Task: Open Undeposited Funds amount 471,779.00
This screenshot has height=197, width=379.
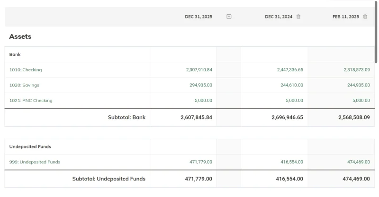Action: click(x=200, y=162)
